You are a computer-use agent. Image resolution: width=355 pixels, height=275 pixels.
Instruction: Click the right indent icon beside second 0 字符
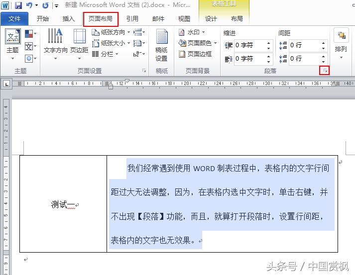[x=229, y=59]
